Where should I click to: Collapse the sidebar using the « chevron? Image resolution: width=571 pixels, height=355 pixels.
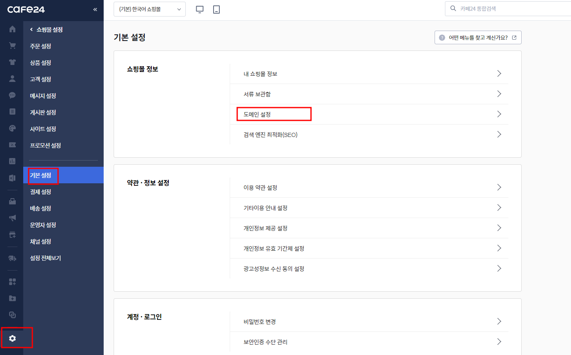click(95, 9)
